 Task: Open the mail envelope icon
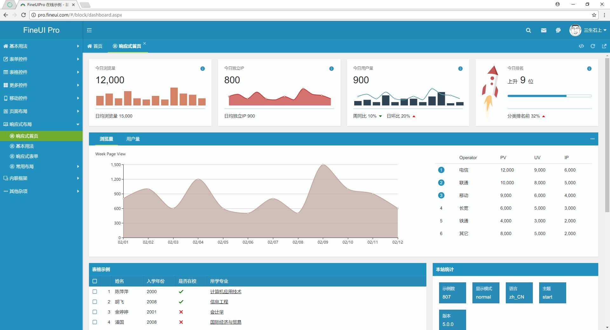(x=544, y=30)
